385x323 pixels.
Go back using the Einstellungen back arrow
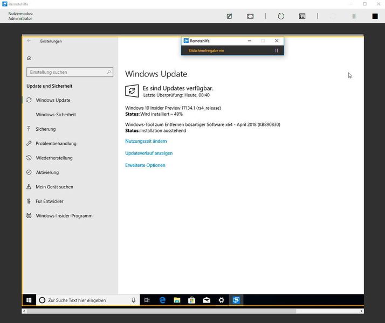29,41
